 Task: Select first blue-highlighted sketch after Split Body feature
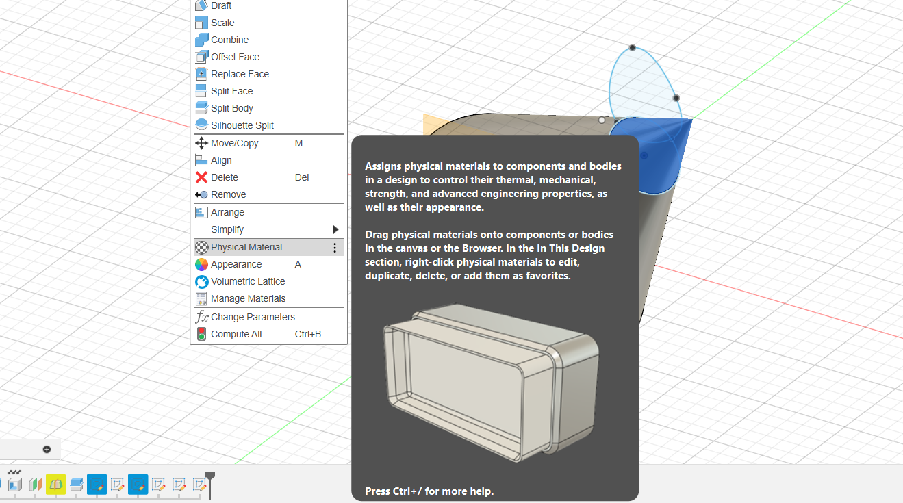97,485
